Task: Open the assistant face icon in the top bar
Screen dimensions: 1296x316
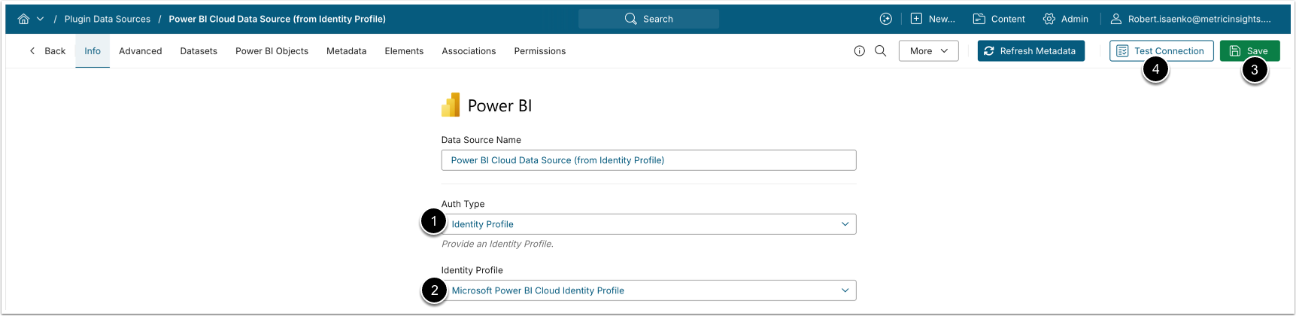Action: pyautogui.click(x=885, y=19)
